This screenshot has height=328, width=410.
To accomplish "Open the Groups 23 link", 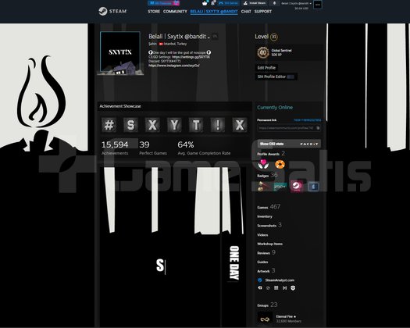I will [x=267, y=305].
